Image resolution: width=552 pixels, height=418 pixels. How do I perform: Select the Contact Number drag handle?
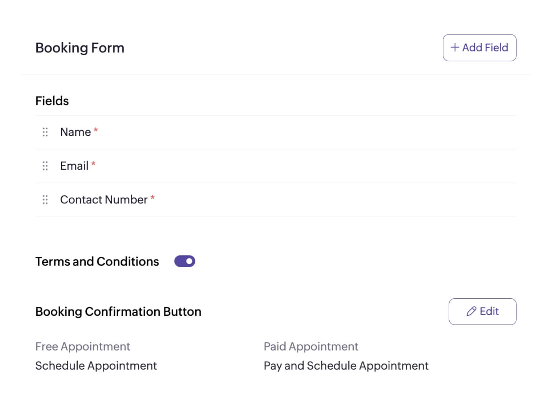click(x=45, y=200)
